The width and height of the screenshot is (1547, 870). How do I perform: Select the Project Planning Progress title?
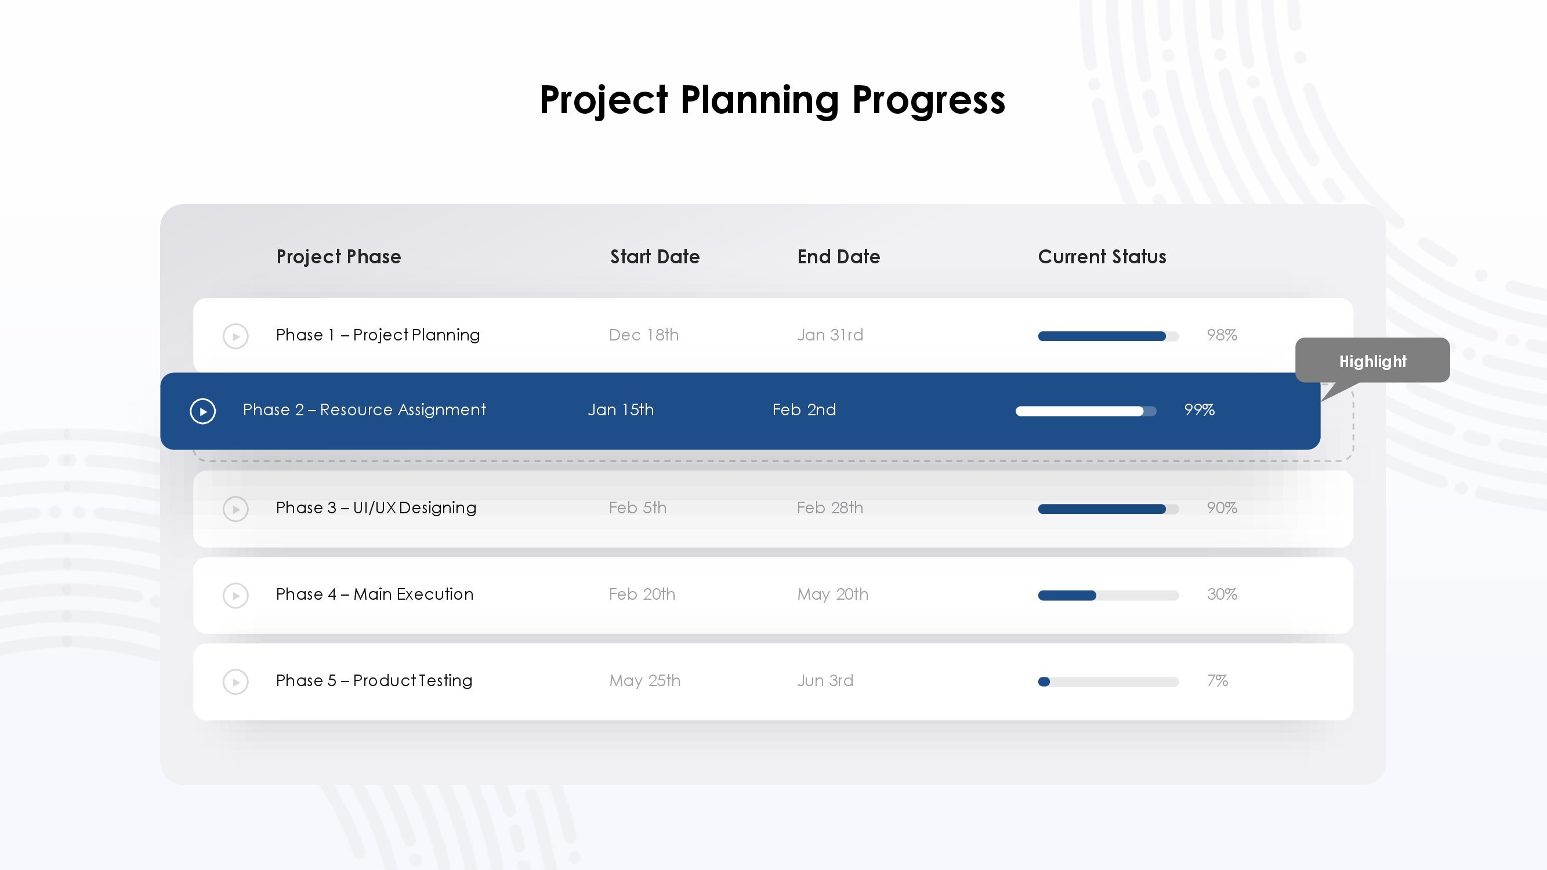point(772,100)
